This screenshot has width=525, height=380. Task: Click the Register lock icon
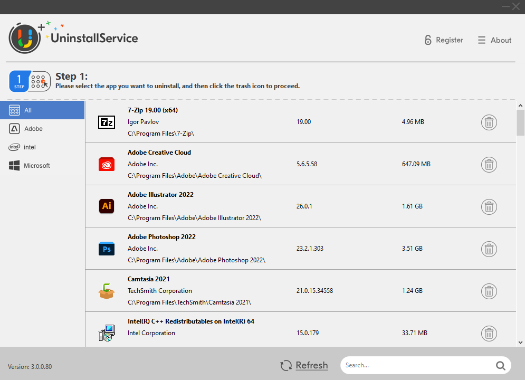tap(428, 40)
